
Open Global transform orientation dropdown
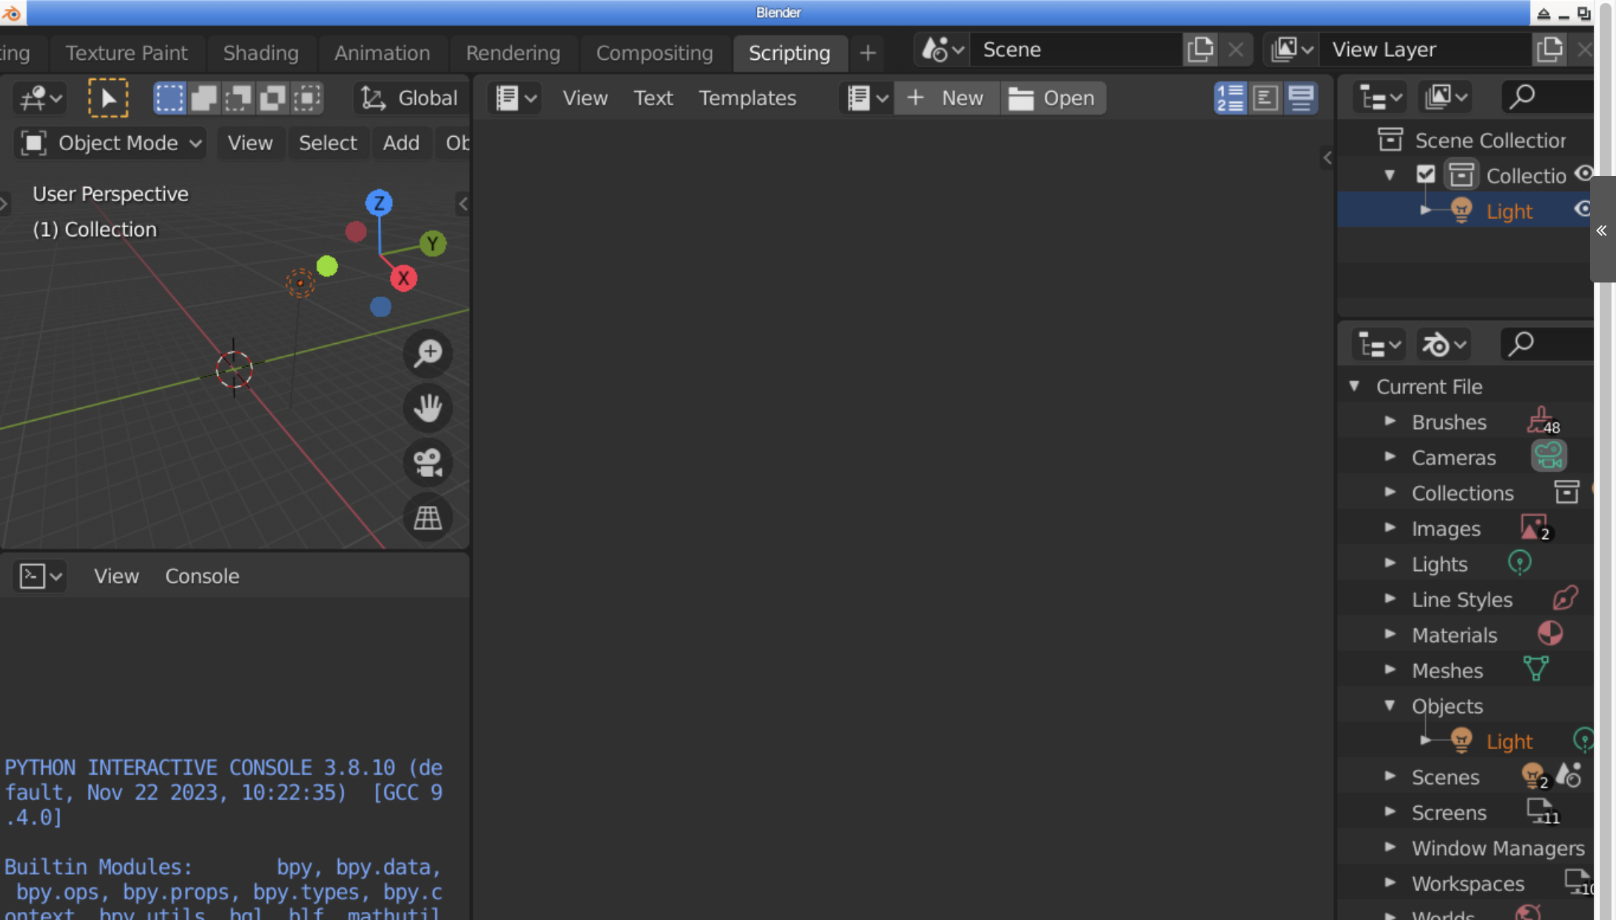(x=411, y=98)
